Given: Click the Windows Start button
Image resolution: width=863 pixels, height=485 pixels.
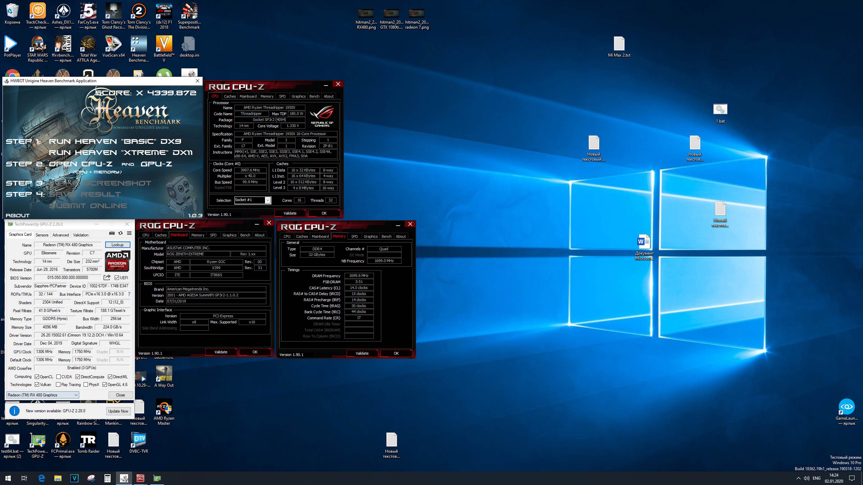Looking at the screenshot, I should (x=8, y=478).
